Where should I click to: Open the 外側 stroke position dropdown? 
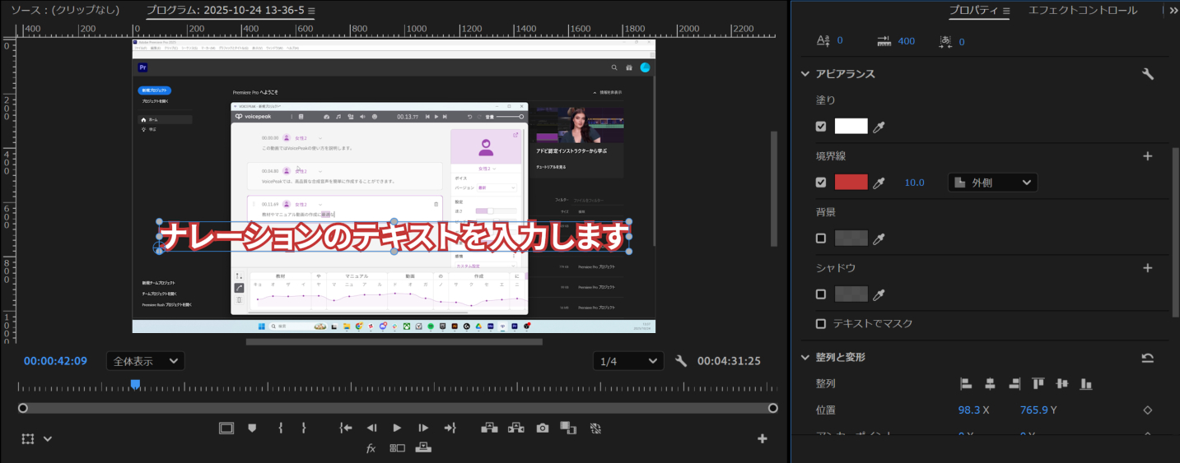click(993, 183)
